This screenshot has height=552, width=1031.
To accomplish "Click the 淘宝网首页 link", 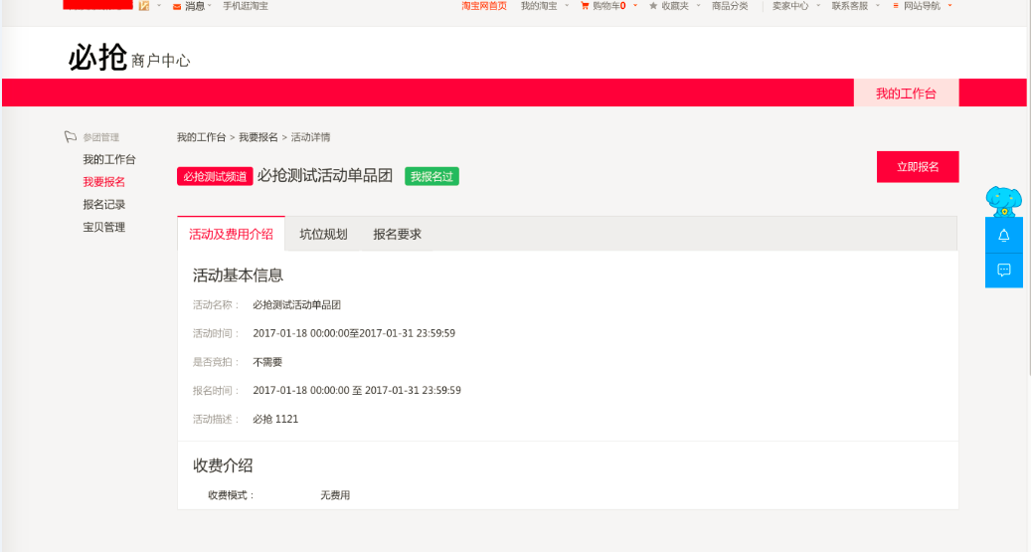I will 484,6.
